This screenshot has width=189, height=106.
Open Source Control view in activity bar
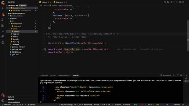pyautogui.click(x=3, y=14)
